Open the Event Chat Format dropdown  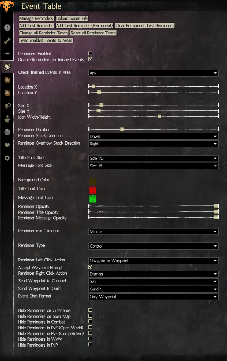tap(153, 297)
